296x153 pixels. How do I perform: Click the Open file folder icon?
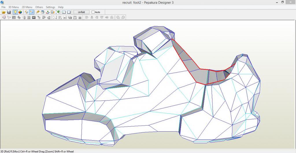pos(4,12)
